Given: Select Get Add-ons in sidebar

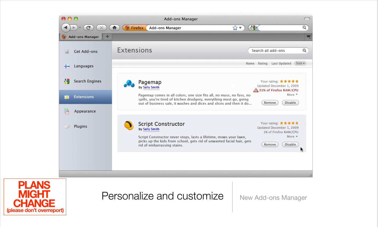Looking at the screenshot, I should [86, 52].
